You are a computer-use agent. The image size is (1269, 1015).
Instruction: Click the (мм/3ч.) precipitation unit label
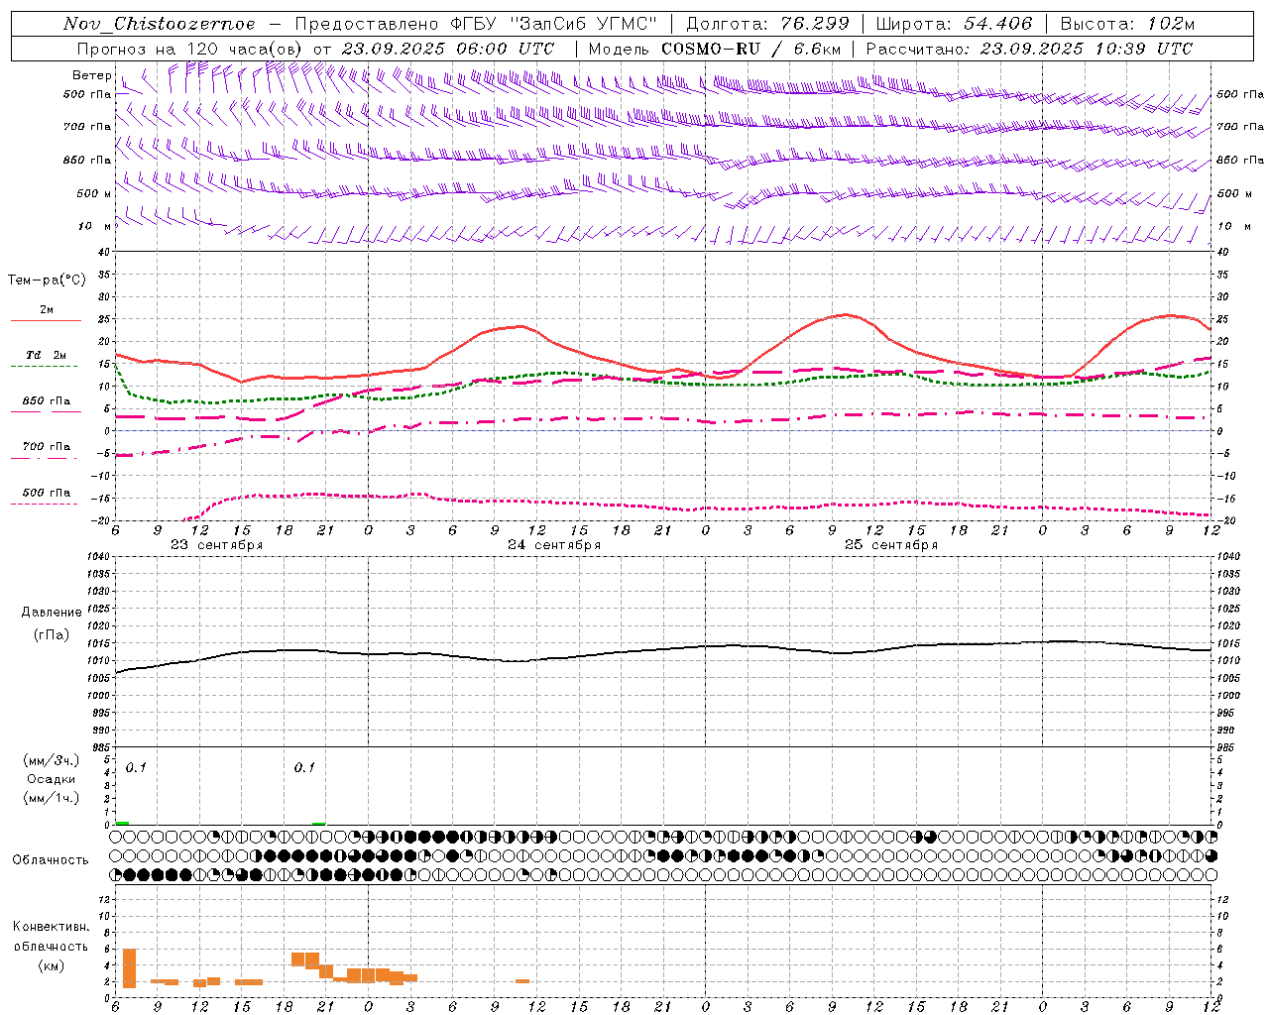[x=51, y=760]
